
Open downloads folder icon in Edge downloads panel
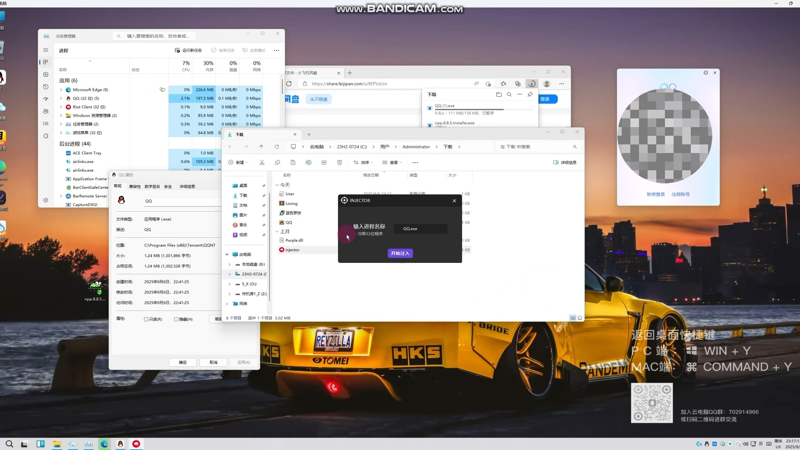coord(499,94)
